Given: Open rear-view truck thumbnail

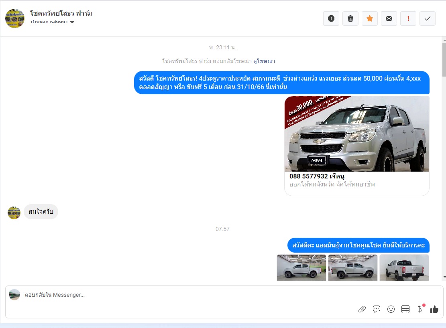Looking at the screenshot, I should tap(404, 267).
